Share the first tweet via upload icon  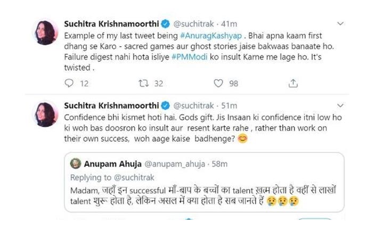(x=293, y=83)
